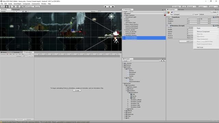
Task: Click the Animation window play button
Action: [x=17, y=54]
